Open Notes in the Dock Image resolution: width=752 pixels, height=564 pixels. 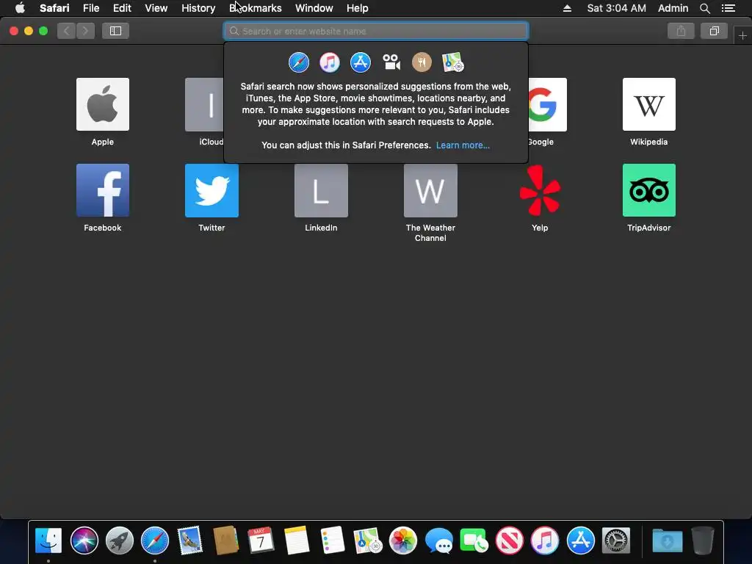point(297,540)
